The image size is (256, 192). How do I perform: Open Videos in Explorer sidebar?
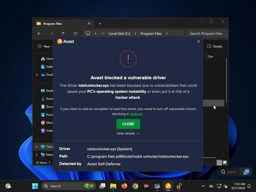coord(47,130)
